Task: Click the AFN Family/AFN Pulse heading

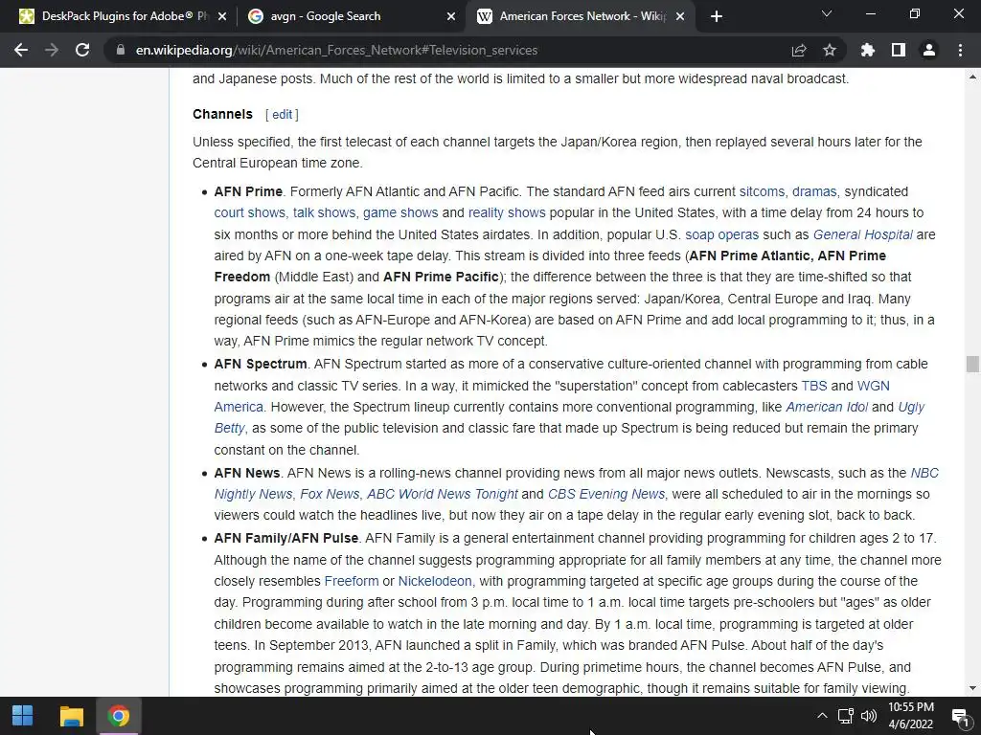Action: [285, 538]
